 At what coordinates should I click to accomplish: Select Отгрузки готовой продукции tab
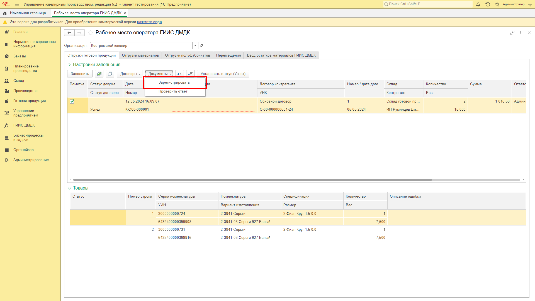tap(91, 55)
